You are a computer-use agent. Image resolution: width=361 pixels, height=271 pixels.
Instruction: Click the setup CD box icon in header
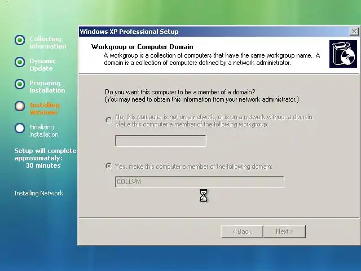coord(343,54)
